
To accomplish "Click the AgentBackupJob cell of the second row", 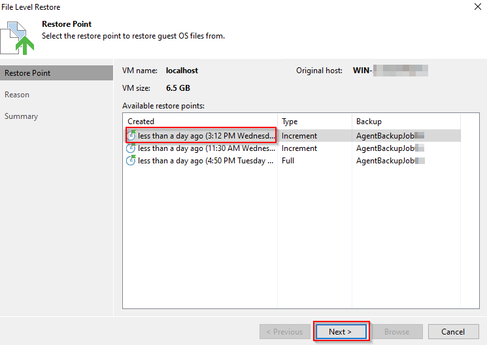I will pyautogui.click(x=386, y=148).
